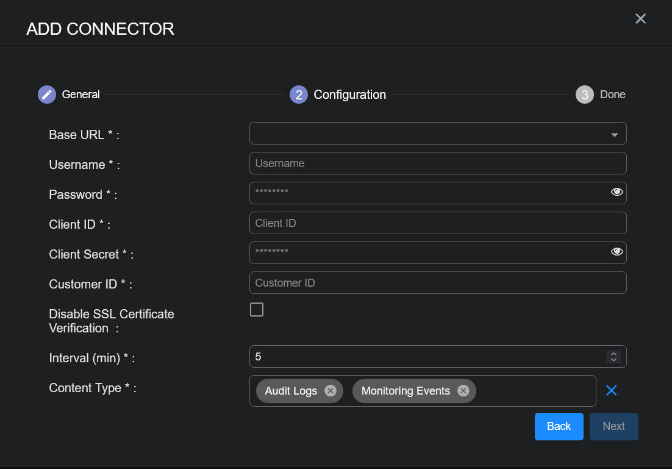Remove the Monitoring Events tag
Viewport: 672px width, 469px height.
click(x=463, y=391)
